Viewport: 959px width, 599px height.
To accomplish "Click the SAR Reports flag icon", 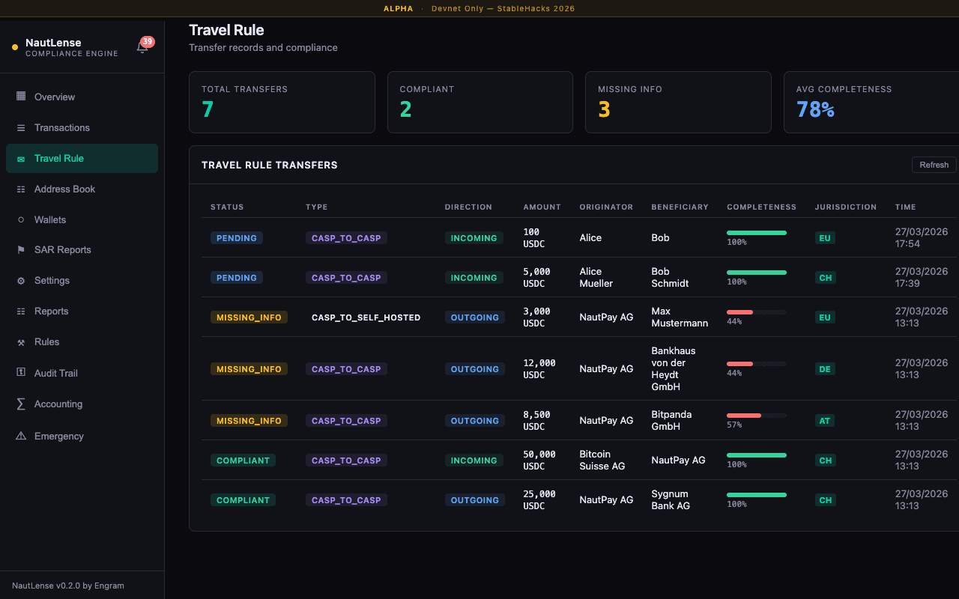I will (x=21, y=250).
